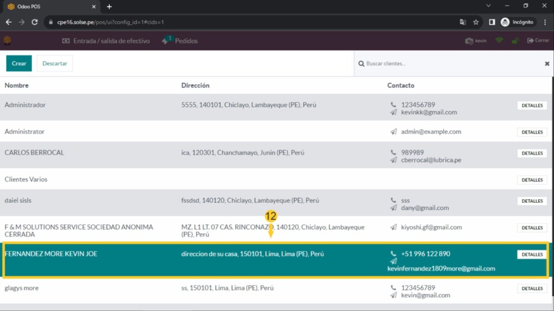Click the translate page icon

pyautogui.click(x=463, y=22)
